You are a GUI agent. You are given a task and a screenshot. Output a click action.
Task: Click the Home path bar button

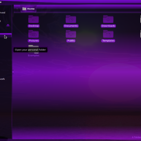(x=29, y=9)
